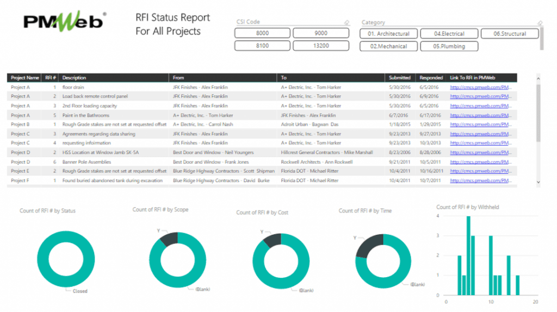Click 'Count of RFI # by Withheld' chart title
The width and height of the screenshot is (557, 312).
click(x=467, y=207)
